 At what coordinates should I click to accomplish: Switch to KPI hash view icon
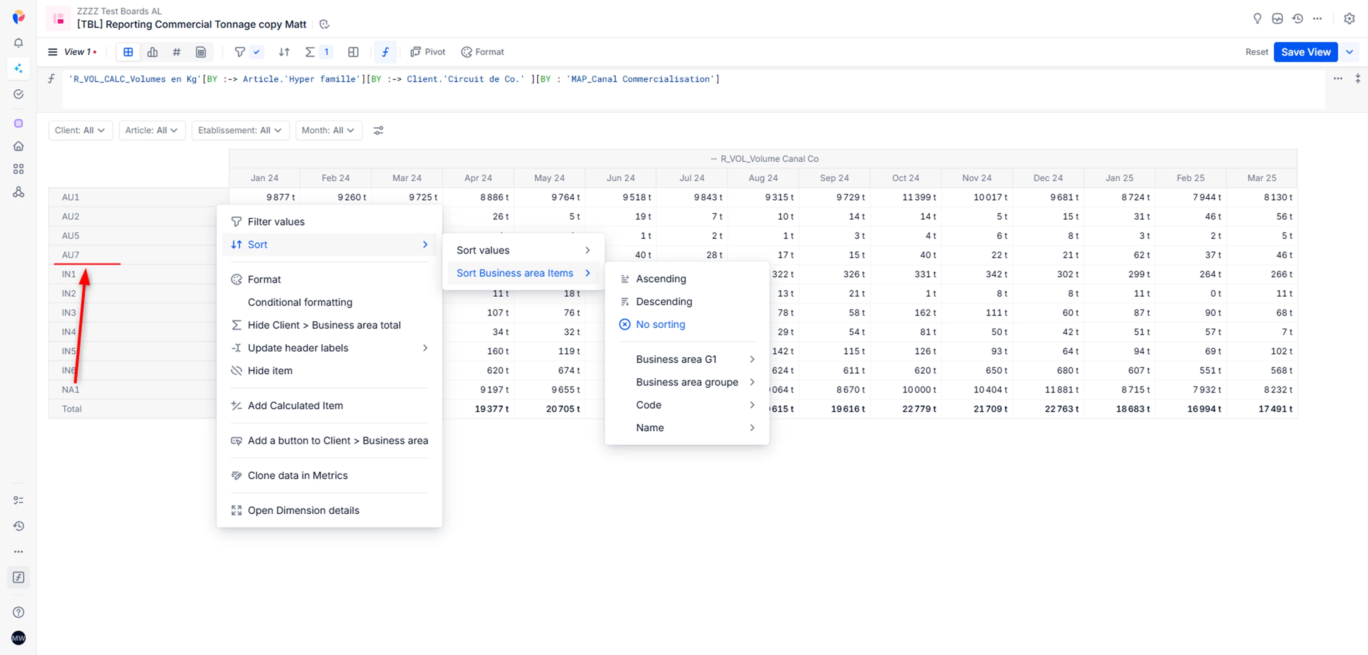click(176, 52)
